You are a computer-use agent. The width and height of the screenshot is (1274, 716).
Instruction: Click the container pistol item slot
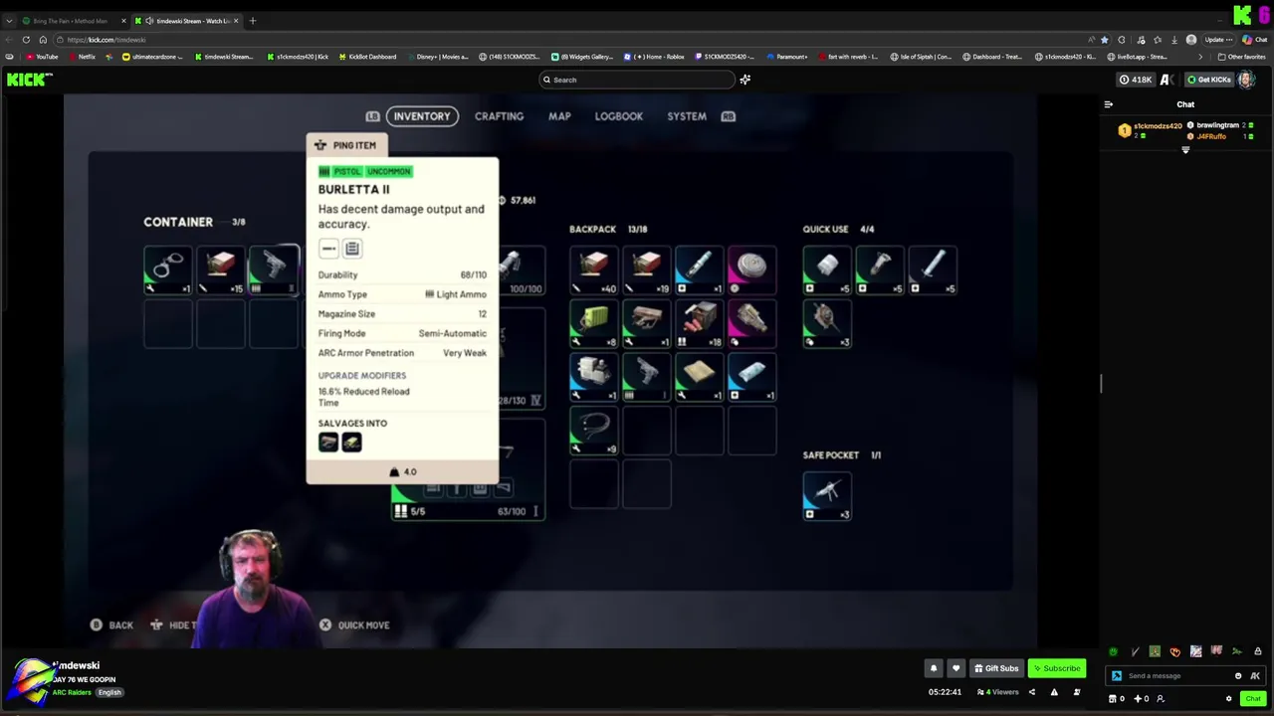click(x=274, y=269)
